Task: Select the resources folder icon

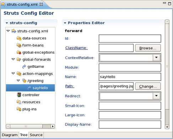Action: 19,102
